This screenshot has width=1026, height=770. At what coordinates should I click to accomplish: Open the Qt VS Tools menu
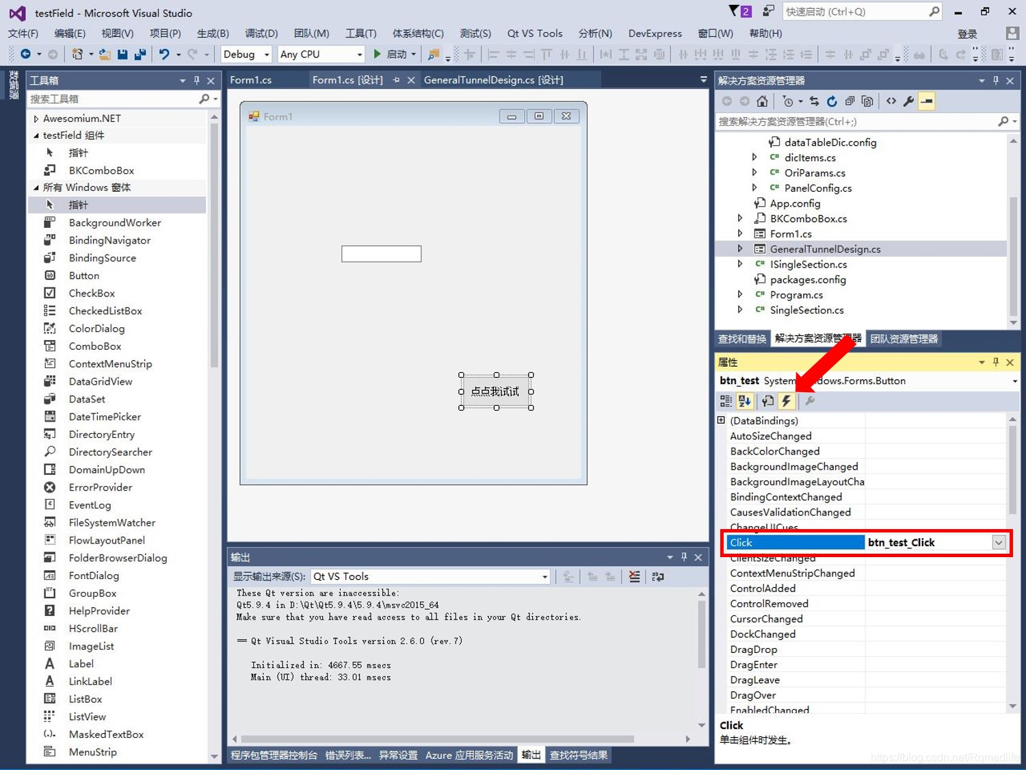tap(535, 34)
